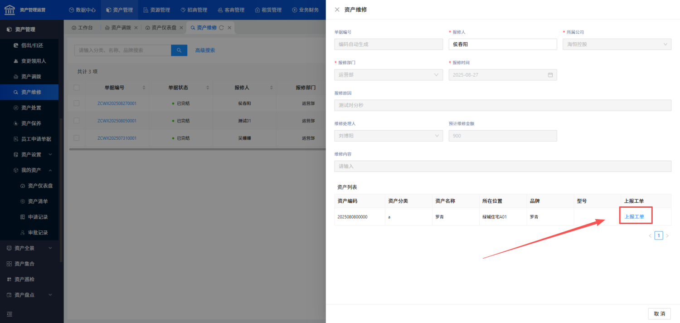The image size is (680, 323).
Task: Select 员工申请单据 in the sidebar
Action: [x=29, y=139]
